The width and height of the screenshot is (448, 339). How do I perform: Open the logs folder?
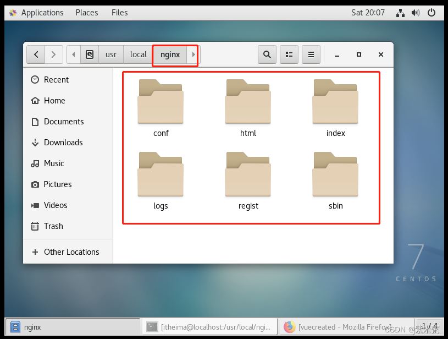[x=161, y=176]
